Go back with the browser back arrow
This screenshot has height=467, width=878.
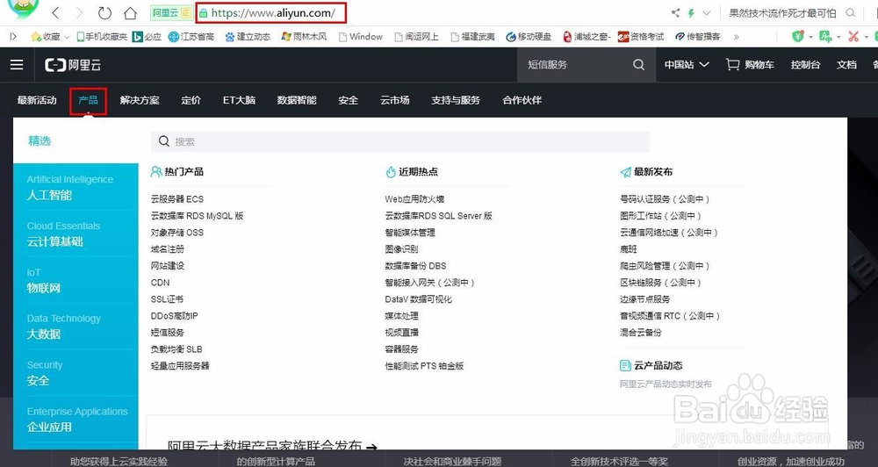[x=54, y=13]
